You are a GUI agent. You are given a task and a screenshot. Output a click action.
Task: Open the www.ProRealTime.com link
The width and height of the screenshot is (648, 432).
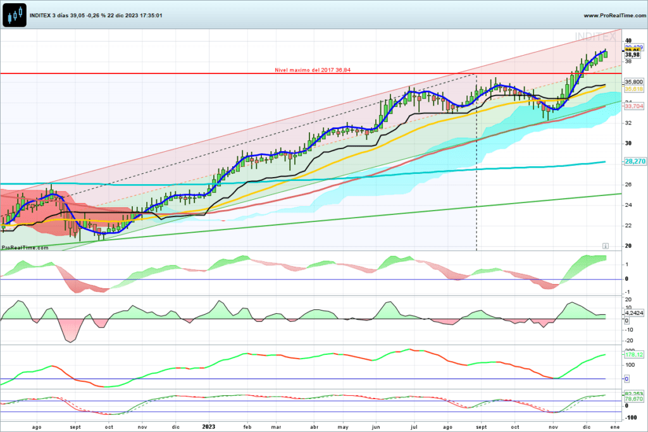pos(615,15)
